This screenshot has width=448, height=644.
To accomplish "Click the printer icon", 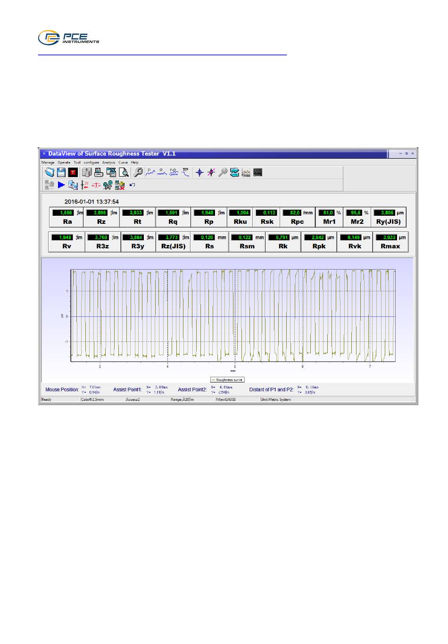I will pos(99,172).
